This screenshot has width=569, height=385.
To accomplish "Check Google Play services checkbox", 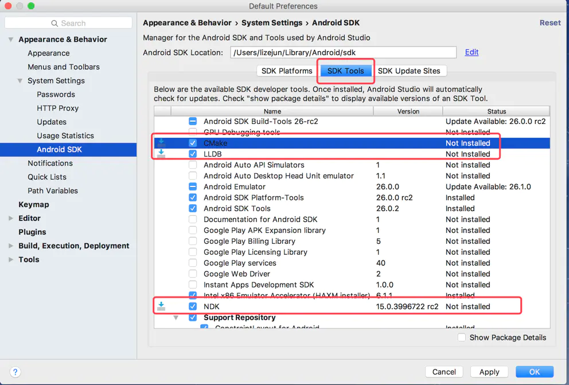I will pyautogui.click(x=193, y=263).
